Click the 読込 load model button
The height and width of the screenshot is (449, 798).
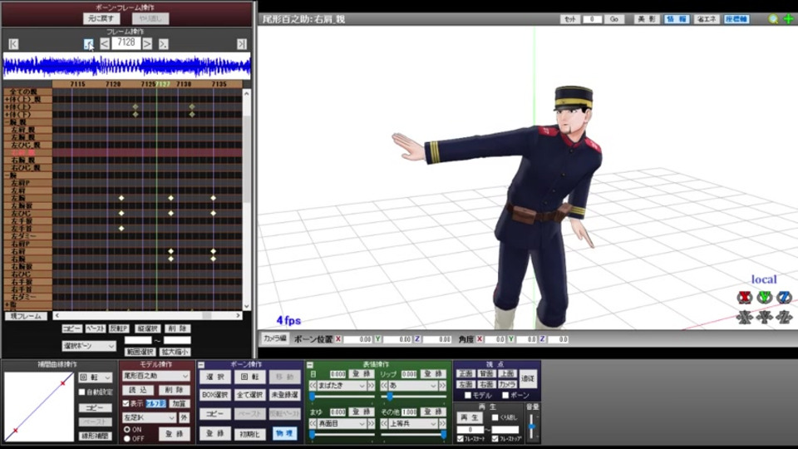(138, 390)
